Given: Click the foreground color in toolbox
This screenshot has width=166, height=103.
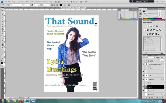Looking at the screenshot, I should point(2,63).
